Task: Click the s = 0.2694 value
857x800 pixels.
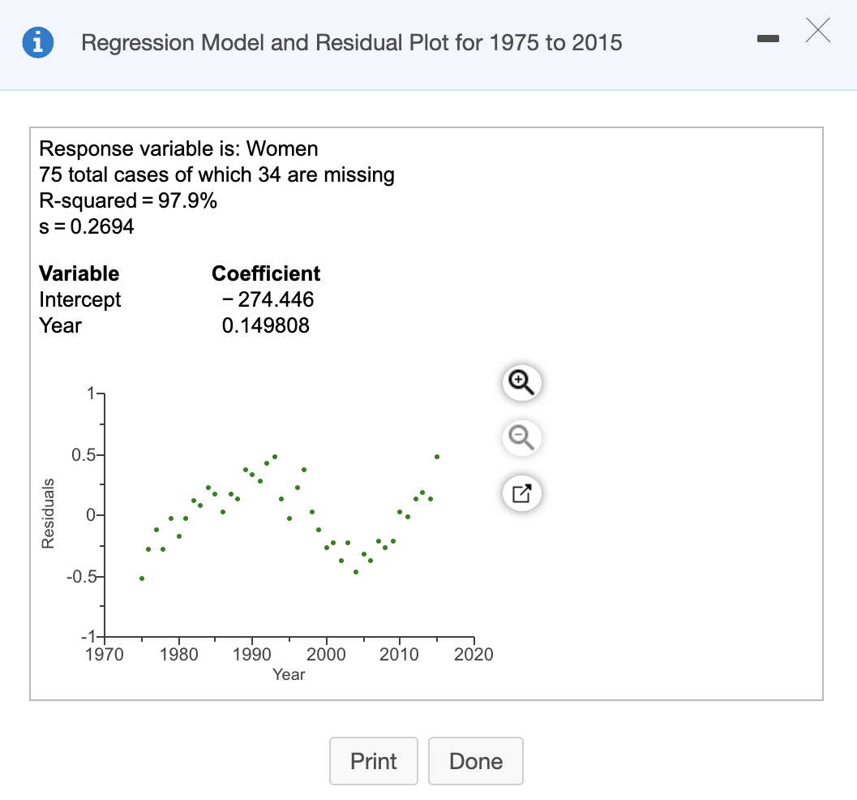Action: [x=87, y=226]
